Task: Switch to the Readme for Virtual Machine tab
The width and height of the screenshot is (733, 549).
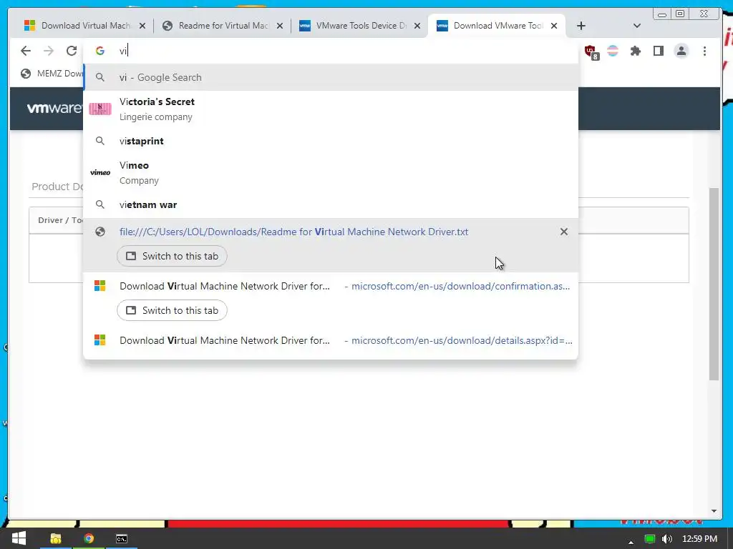Action: click(x=223, y=26)
